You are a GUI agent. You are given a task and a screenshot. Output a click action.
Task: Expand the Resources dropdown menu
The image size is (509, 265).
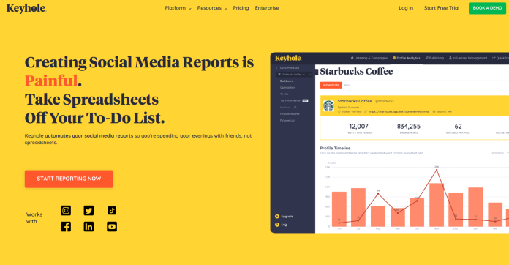click(x=212, y=8)
